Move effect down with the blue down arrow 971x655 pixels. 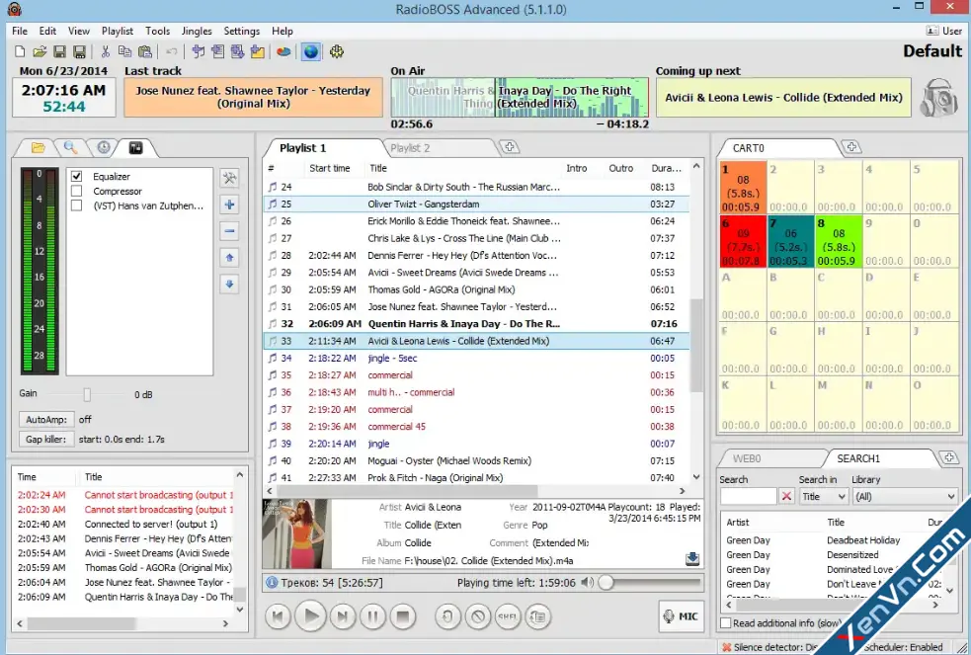coord(229,285)
